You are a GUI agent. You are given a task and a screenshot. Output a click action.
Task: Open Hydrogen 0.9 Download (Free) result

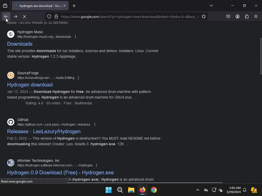60,173
